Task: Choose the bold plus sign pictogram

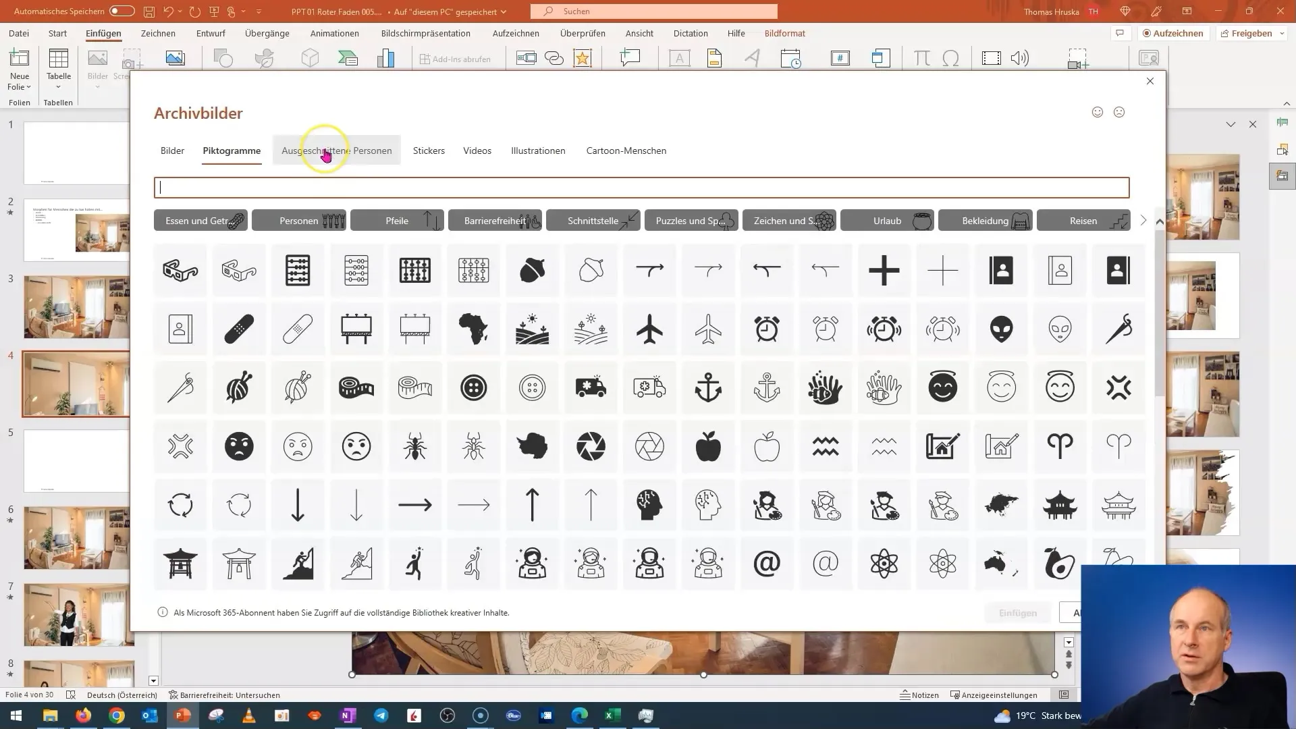Action: pos(884,271)
